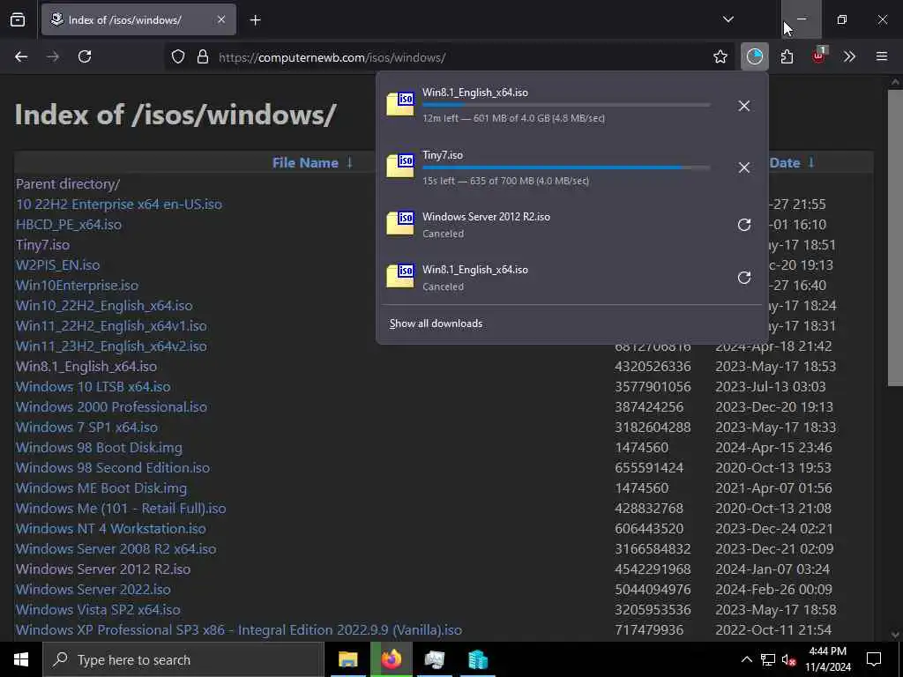This screenshot has height=677, width=903.
Task: Open tracking protection shield icon
Action: tap(178, 57)
